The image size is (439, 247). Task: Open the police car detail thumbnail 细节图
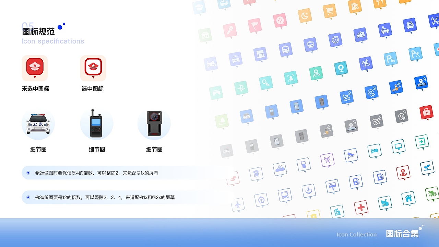click(x=38, y=124)
